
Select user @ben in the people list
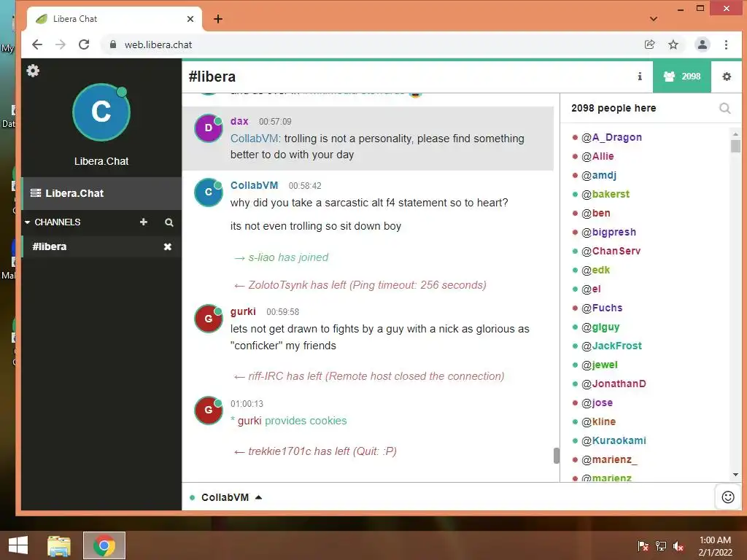tap(596, 213)
